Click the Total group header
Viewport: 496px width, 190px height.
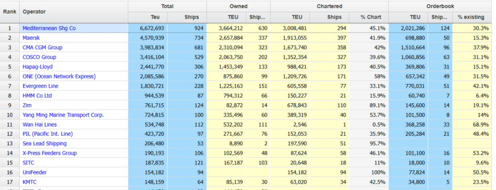click(167, 6)
